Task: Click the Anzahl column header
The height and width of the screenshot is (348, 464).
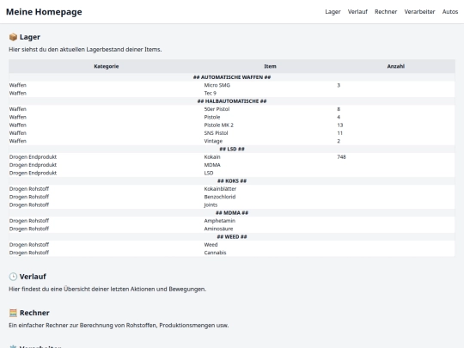Action: click(x=395, y=66)
